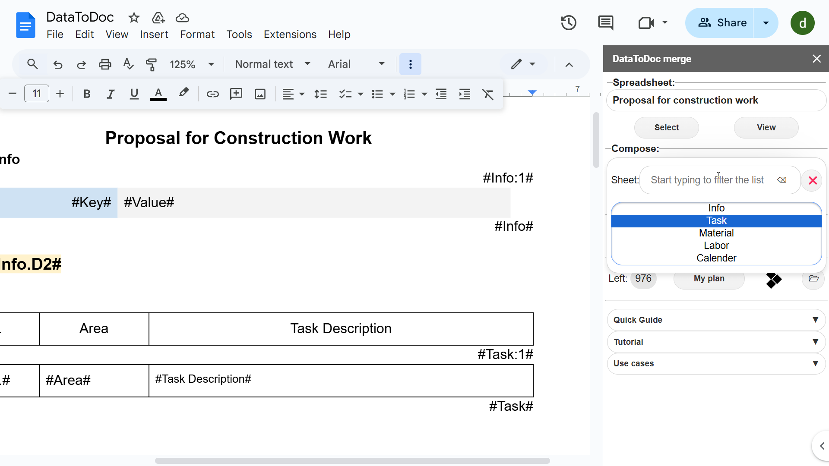Open the bulleted list options arrow
This screenshot has height=466, width=829.
[392, 94]
